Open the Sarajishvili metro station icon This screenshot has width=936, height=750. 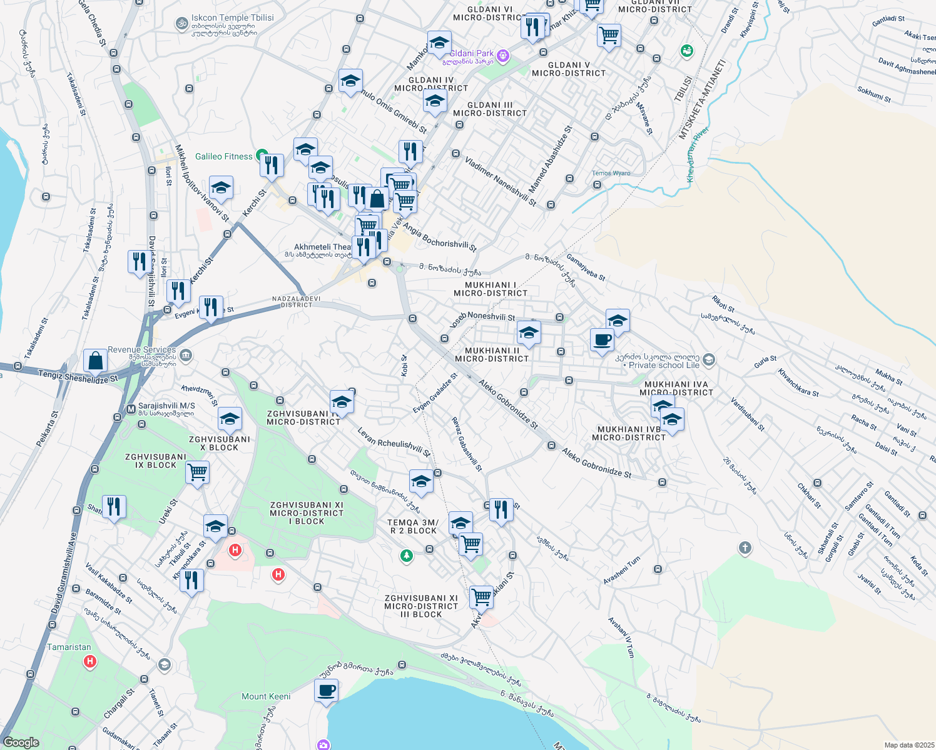(x=131, y=409)
